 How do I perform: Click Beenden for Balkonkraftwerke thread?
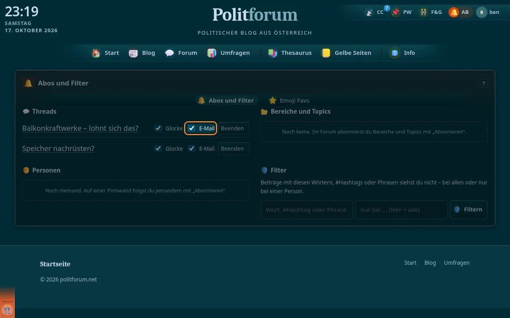233,128
